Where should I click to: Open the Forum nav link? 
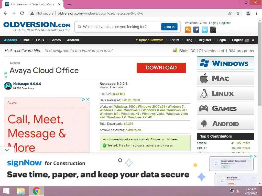pyautogui.click(x=174, y=40)
